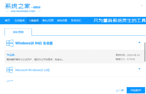This screenshot has width=146, height=94.
Task: Expand the Microsoft Windows10 32位 section arrow
Action: point(139,69)
